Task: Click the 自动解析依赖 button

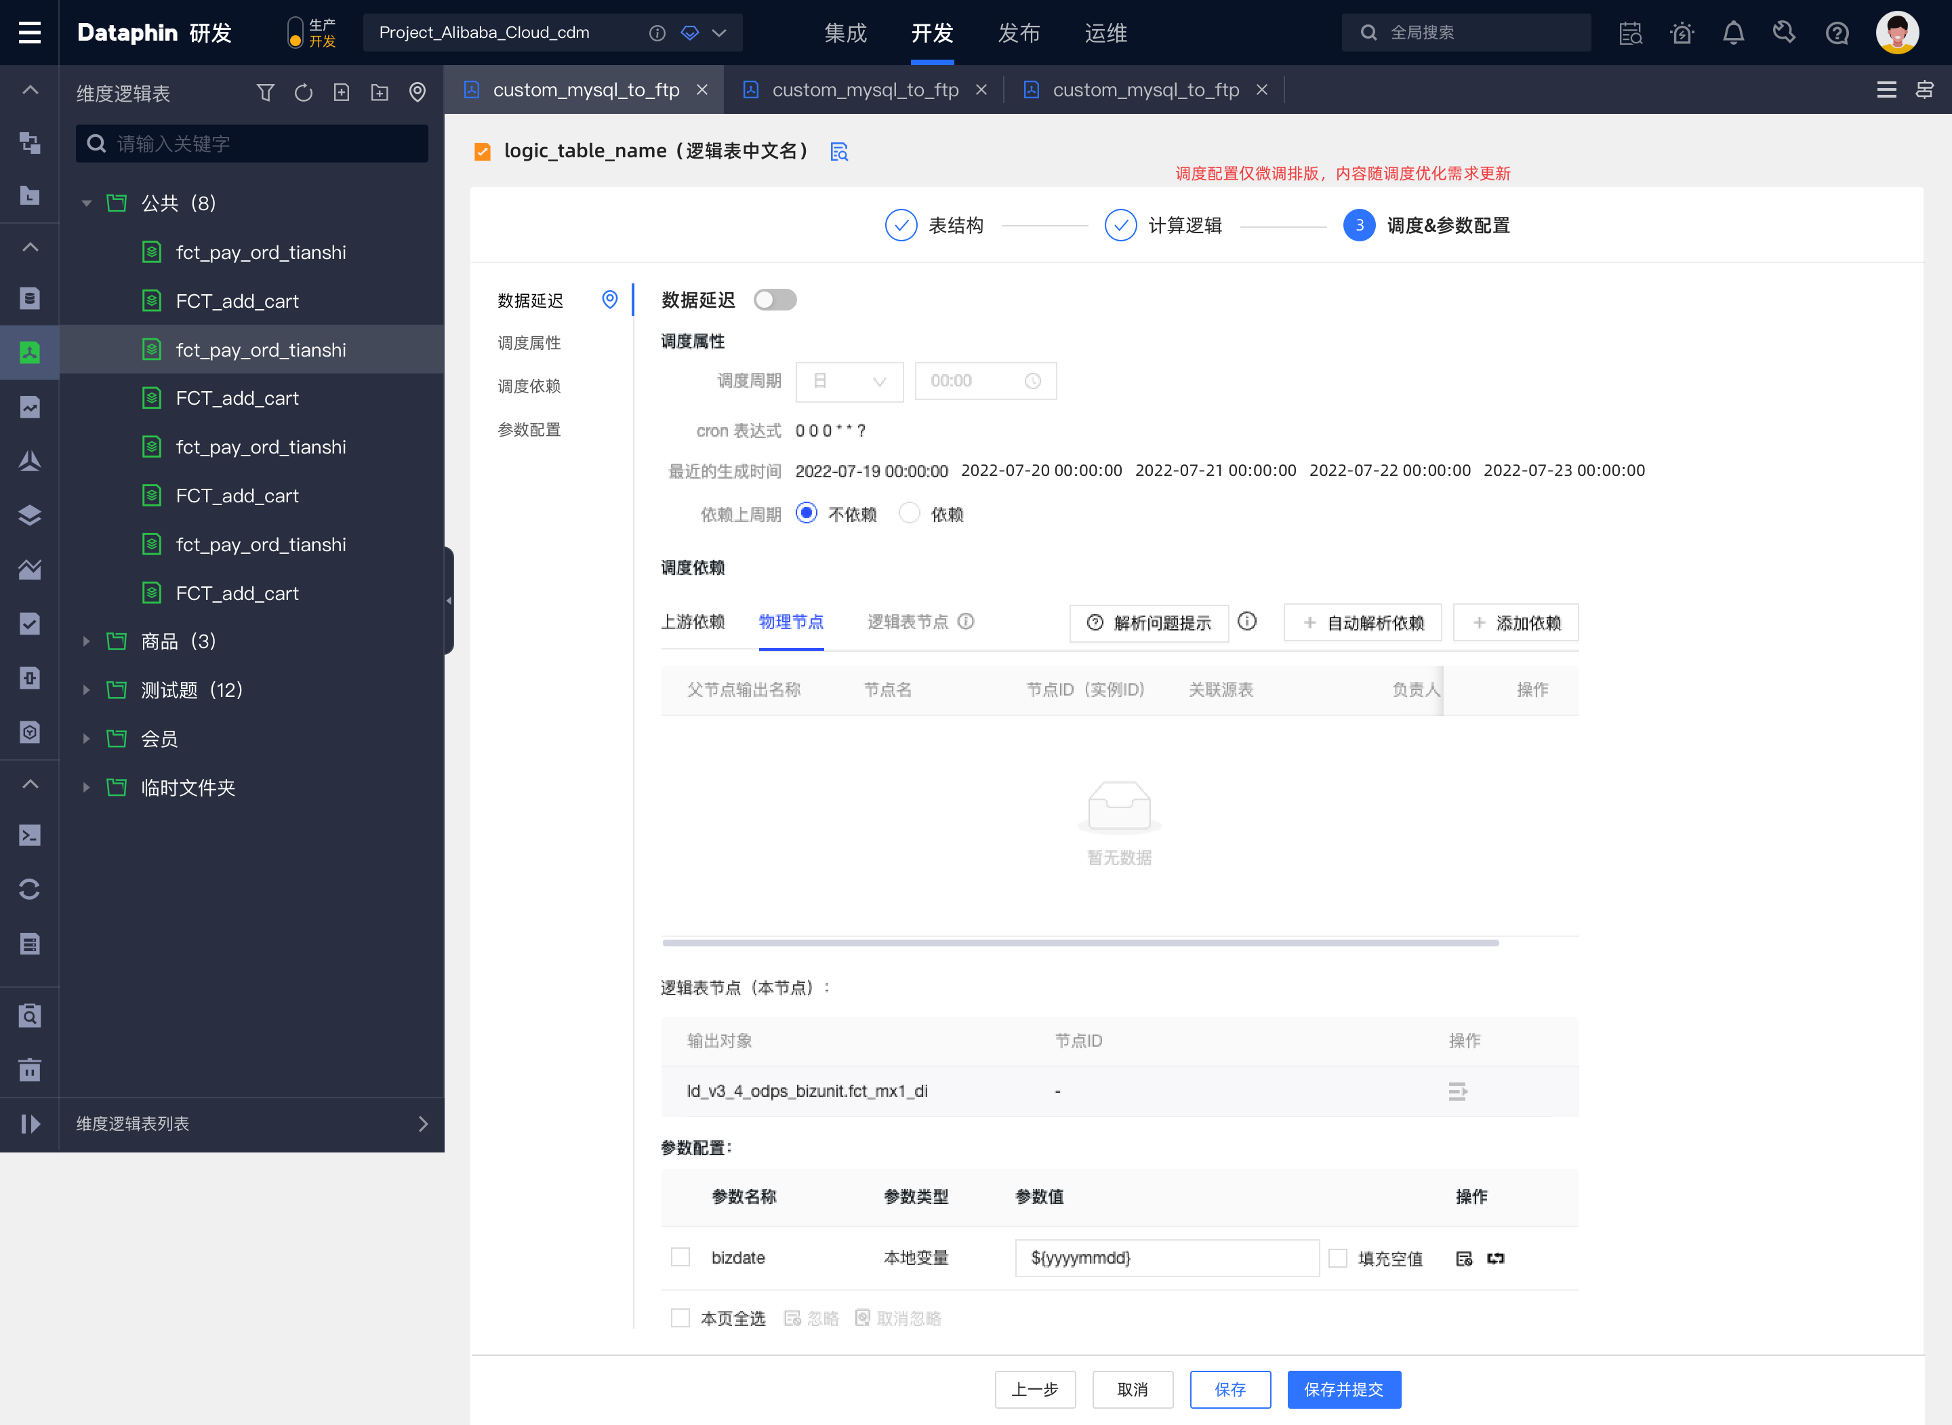Action: (x=1362, y=622)
